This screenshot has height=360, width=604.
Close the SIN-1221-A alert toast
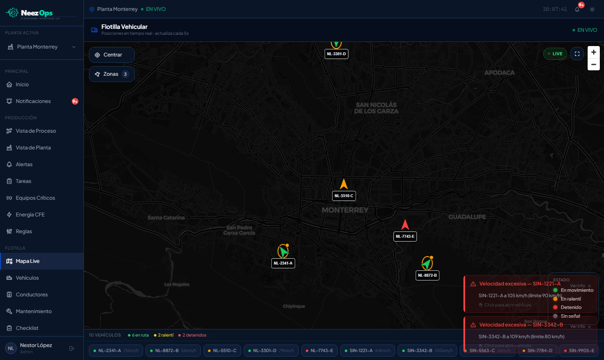[x=589, y=286]
